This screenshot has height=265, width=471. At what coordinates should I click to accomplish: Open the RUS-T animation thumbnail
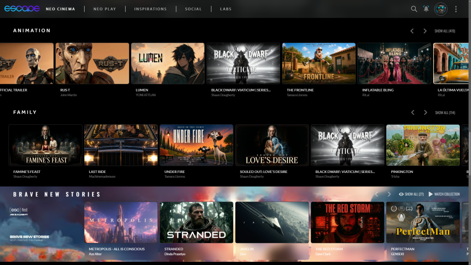tap(92, 63)
